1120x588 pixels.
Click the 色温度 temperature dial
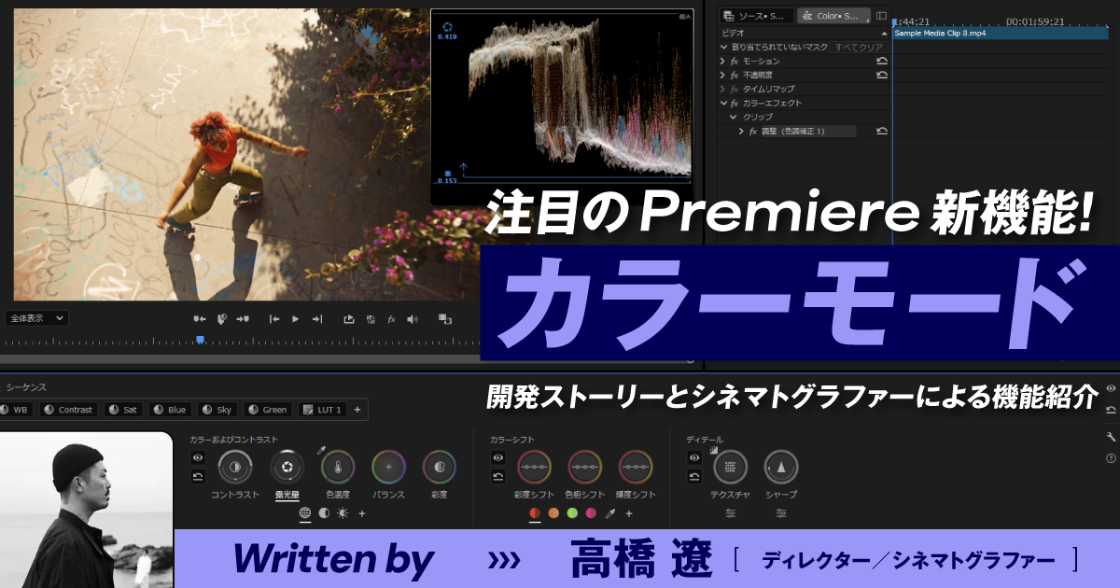(x=338, y=467)
